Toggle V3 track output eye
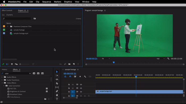Image resolution: width=186 pixels, height=104 pixels. [81, 84]
